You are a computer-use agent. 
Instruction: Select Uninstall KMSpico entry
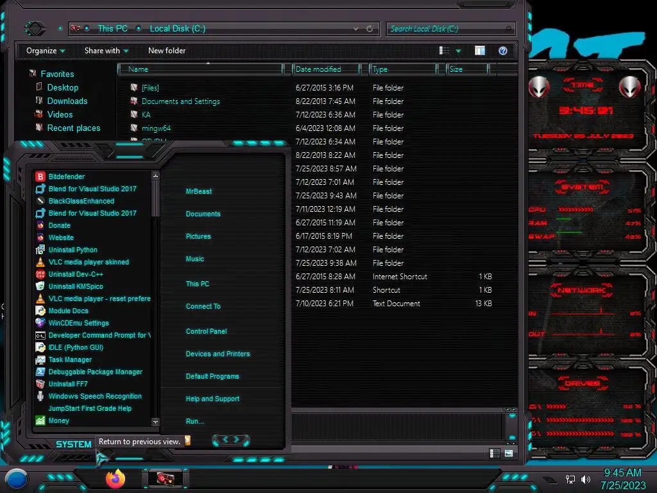point(76,286)
